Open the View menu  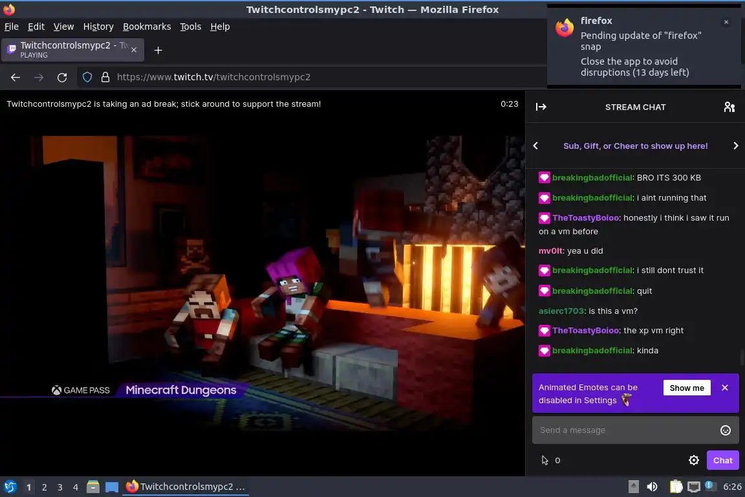pyautogui.click(x=63, y=27)
